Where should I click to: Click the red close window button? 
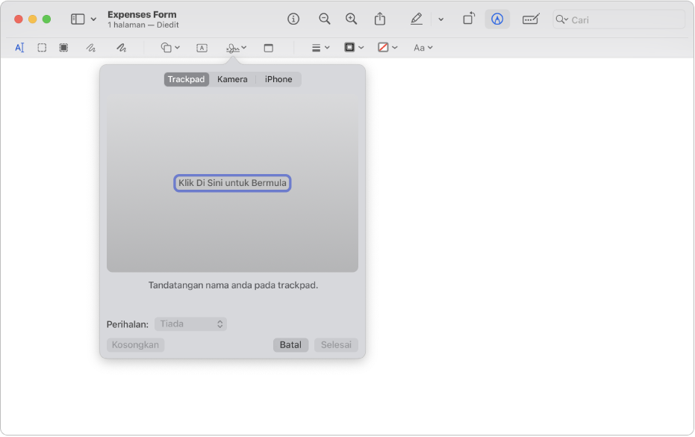point(19,19)
